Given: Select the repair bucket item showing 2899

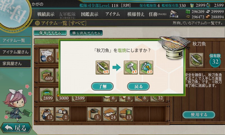Looking at the screenshot, I should pos(47,95).
